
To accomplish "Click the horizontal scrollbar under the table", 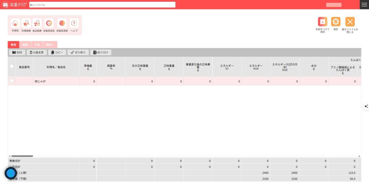I will click(22, 156).
